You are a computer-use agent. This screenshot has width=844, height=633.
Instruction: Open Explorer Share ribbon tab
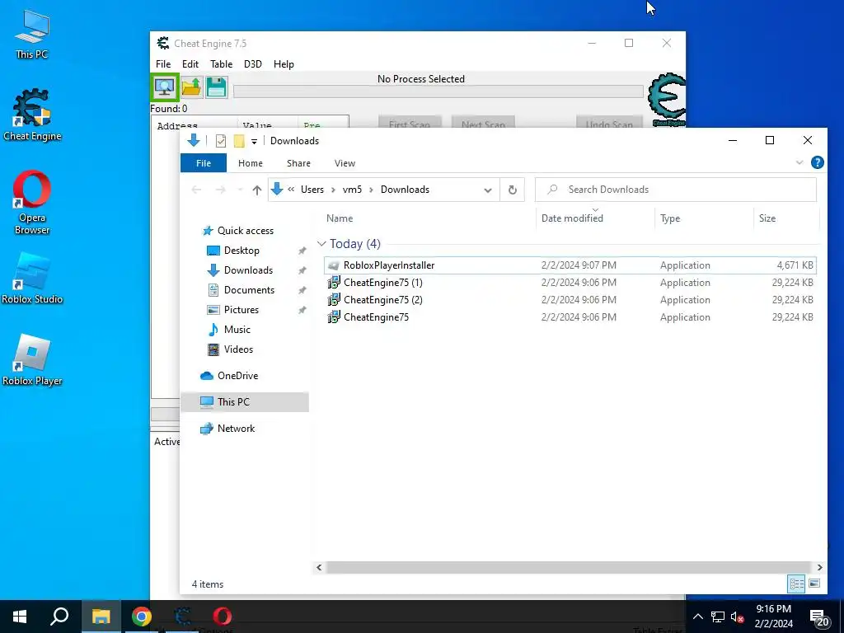pos(298,163)
